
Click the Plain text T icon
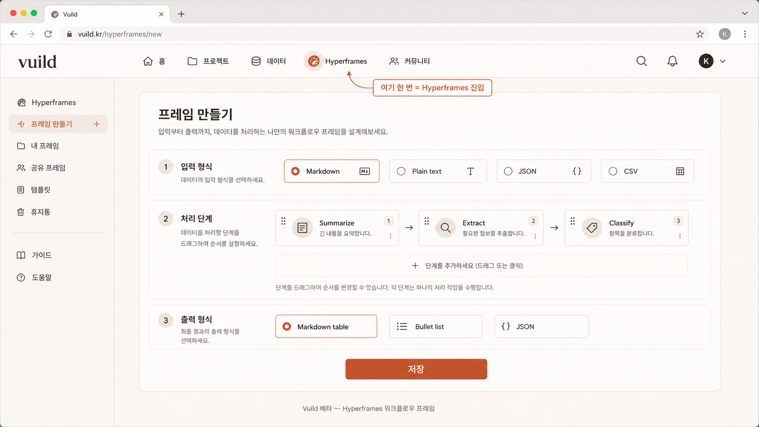[x=470, y=171]
